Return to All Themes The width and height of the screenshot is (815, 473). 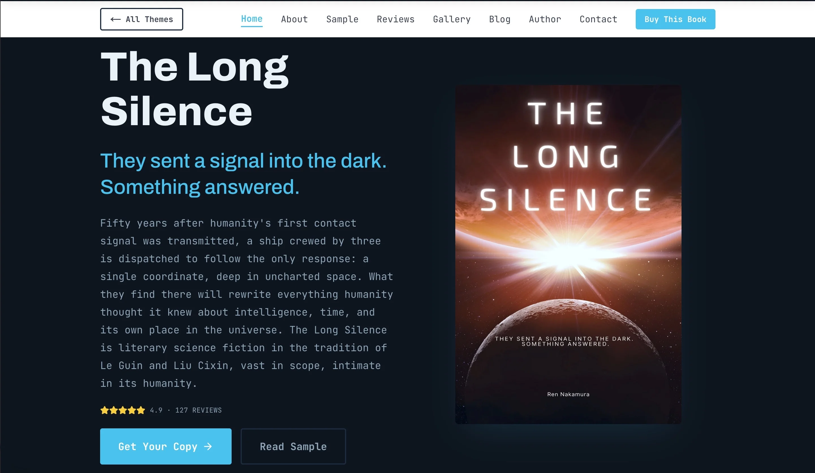141,19
